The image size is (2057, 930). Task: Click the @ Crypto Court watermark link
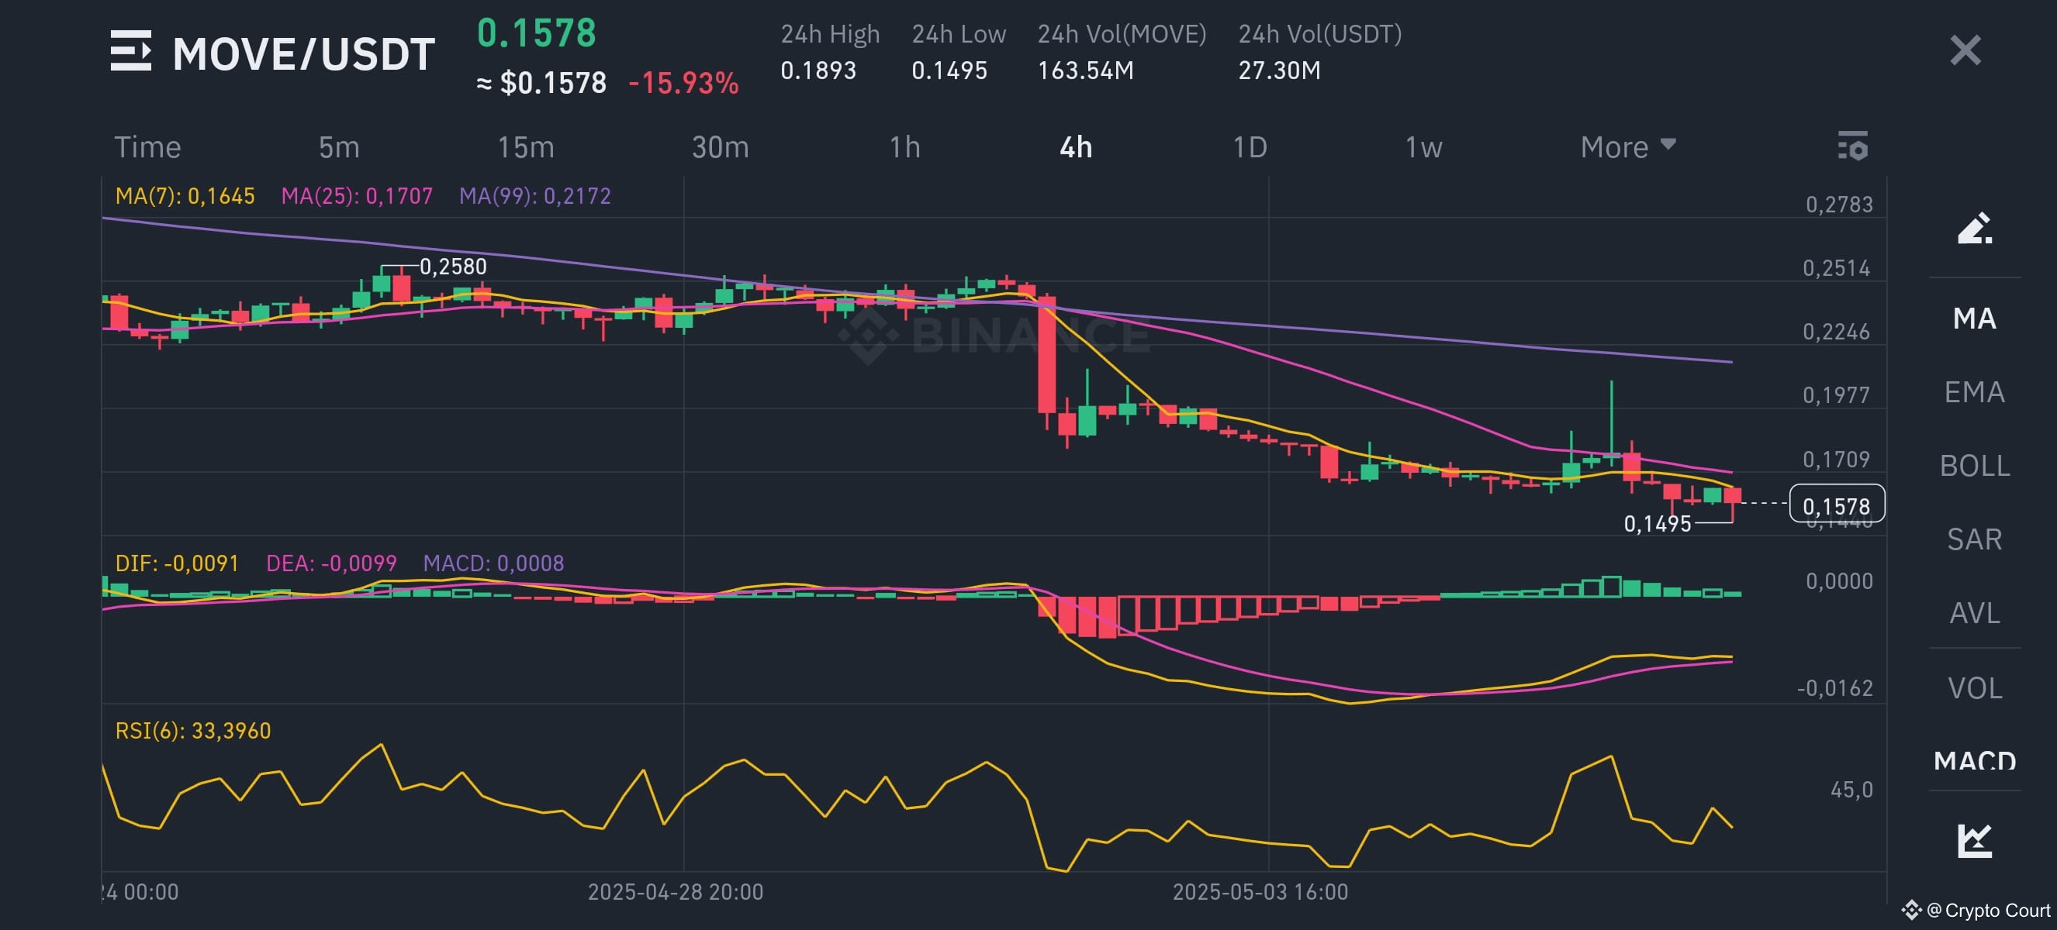(x=1976, y=910)
